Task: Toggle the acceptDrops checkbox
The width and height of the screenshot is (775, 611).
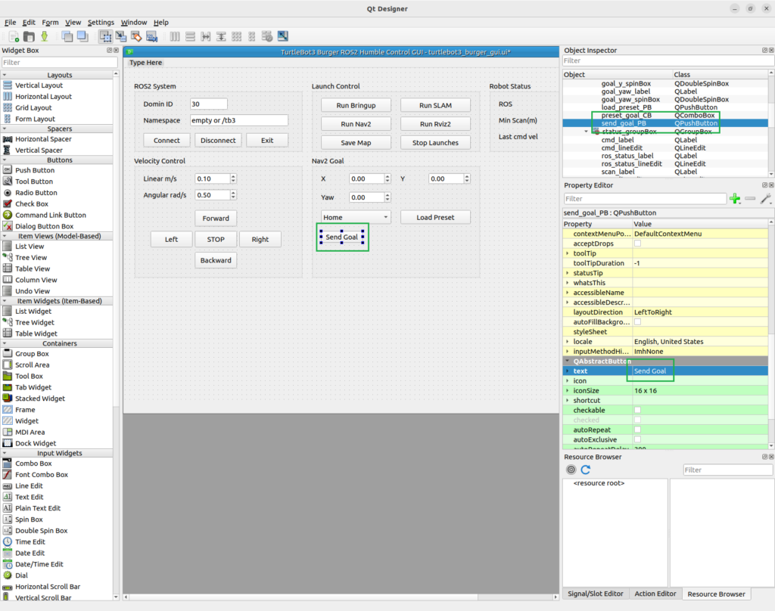Action: [x=637, y=243]
